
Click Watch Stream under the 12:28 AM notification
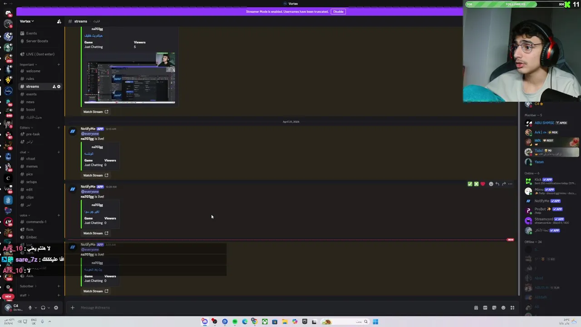click(96, 233)
